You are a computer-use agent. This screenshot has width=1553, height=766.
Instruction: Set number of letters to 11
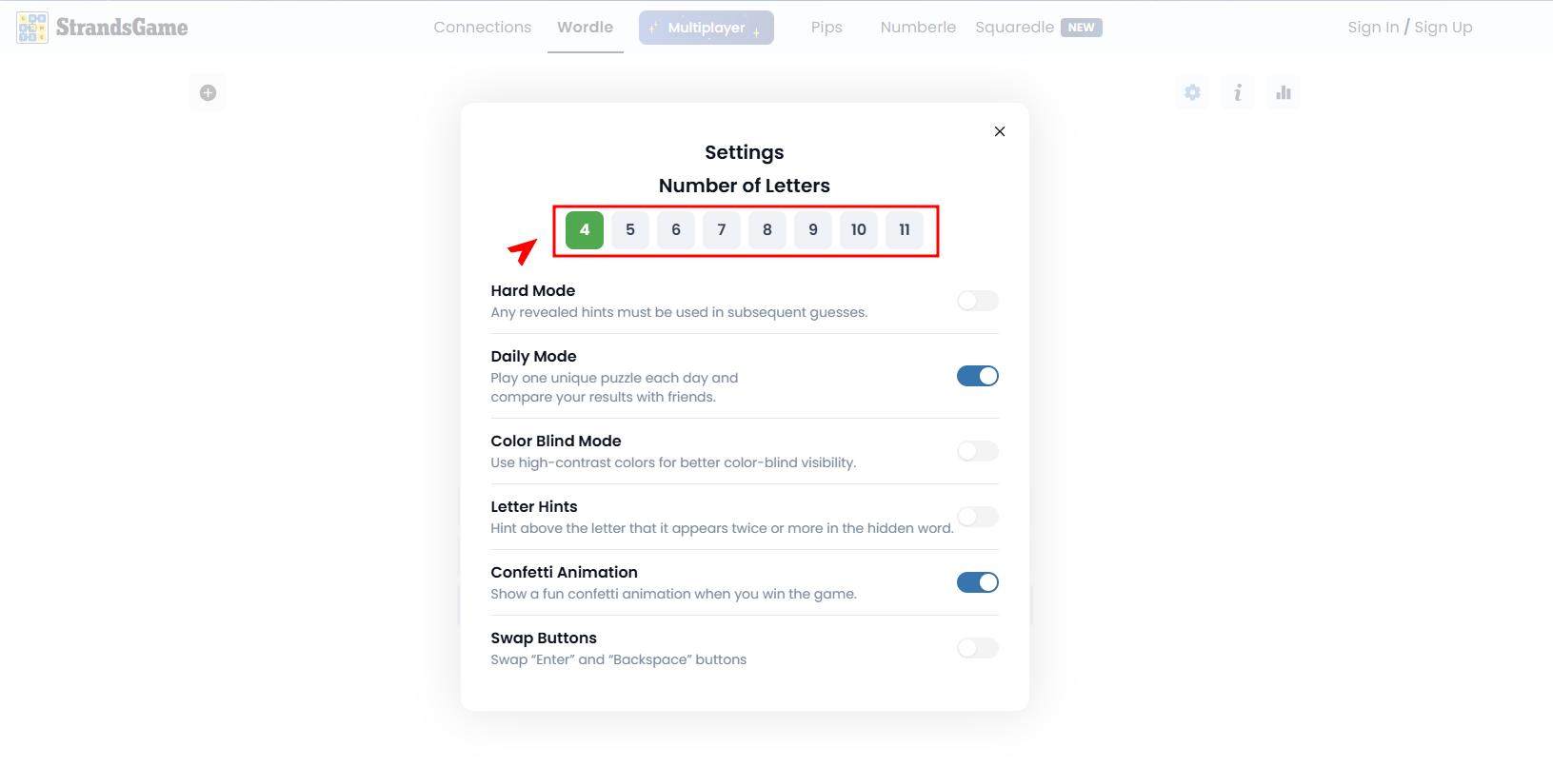click(x=905, y=230)
